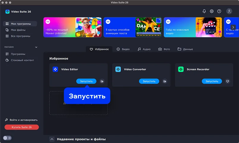Click the Video Editor title text
Viewport: 239px width, 143px height.
(70, 69)
